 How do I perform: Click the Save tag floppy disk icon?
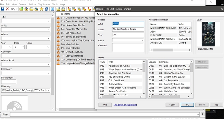point(2,9)
